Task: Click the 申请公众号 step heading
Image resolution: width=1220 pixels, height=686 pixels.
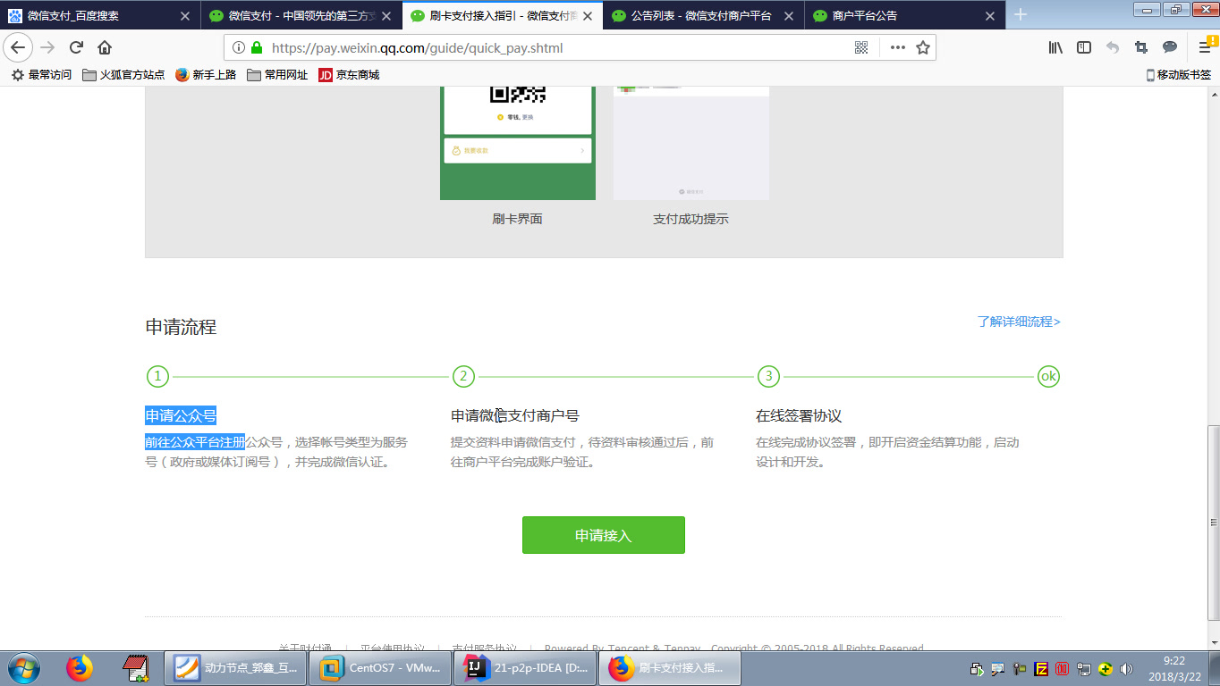Action: click(181, 415)
